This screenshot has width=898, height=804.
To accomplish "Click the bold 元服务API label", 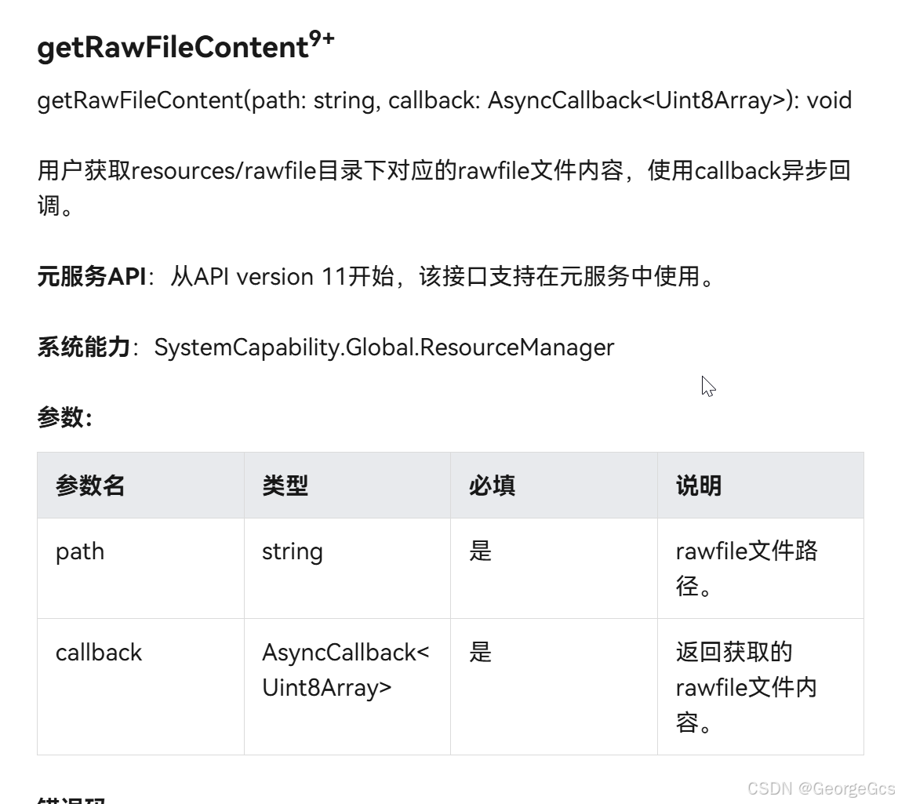I will click(x=91, y=277).
